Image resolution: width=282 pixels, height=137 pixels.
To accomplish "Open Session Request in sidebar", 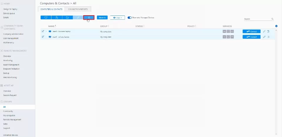I will [x=10, y=95].
